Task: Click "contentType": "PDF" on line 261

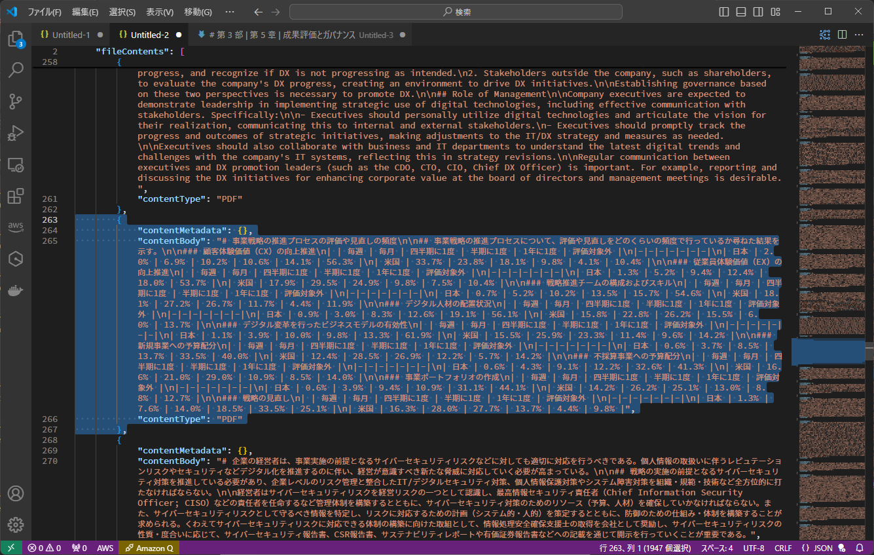Action: click(x=190, y=199)
